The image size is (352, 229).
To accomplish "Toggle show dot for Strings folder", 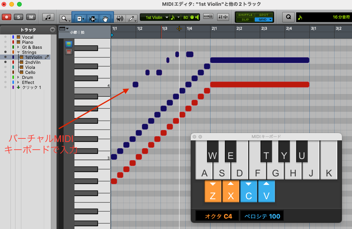I will (5, 52).
